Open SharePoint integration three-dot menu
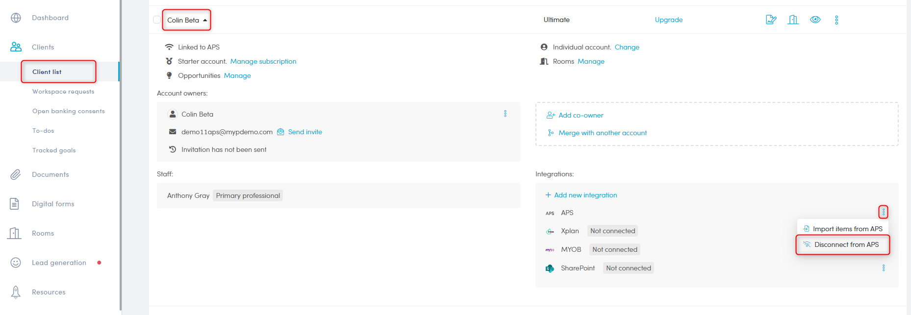 (884, 268)
